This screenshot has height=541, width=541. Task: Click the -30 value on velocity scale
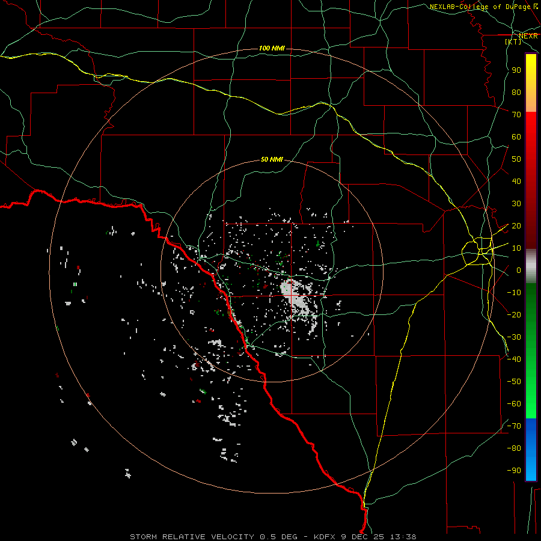514,337
